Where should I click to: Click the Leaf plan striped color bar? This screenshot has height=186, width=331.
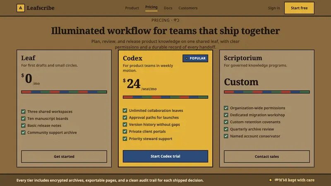coord(64,92)
